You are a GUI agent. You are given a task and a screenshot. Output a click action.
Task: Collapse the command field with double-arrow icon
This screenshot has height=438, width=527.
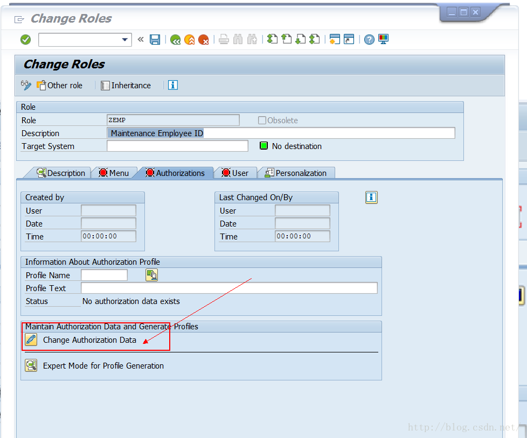click(141, 40)
